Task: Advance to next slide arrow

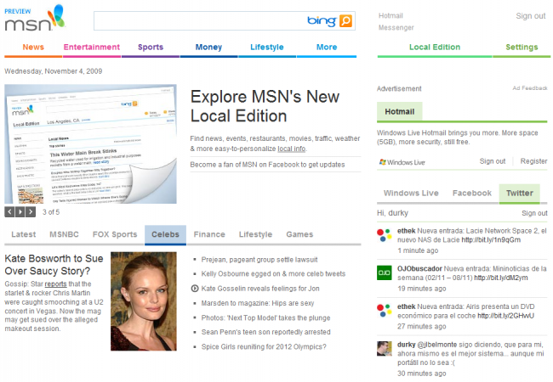Action: click(x=31, y=211)
